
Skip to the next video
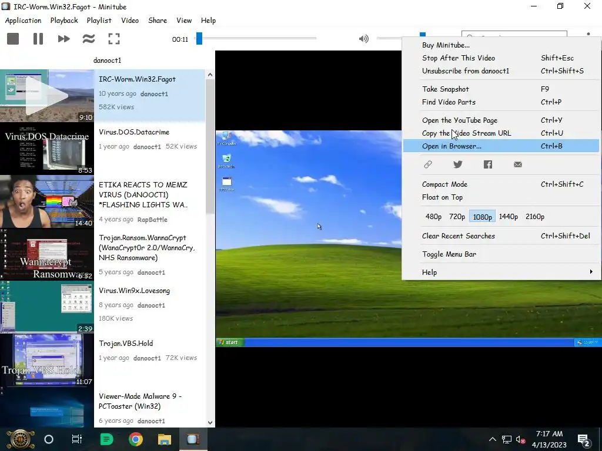click(63, 39)
